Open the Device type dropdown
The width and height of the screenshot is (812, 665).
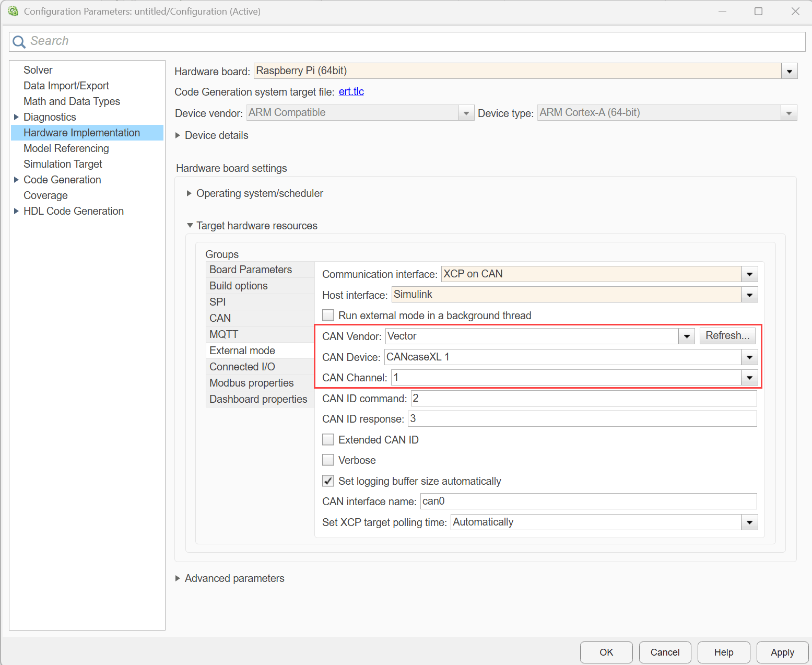point(789,113)
